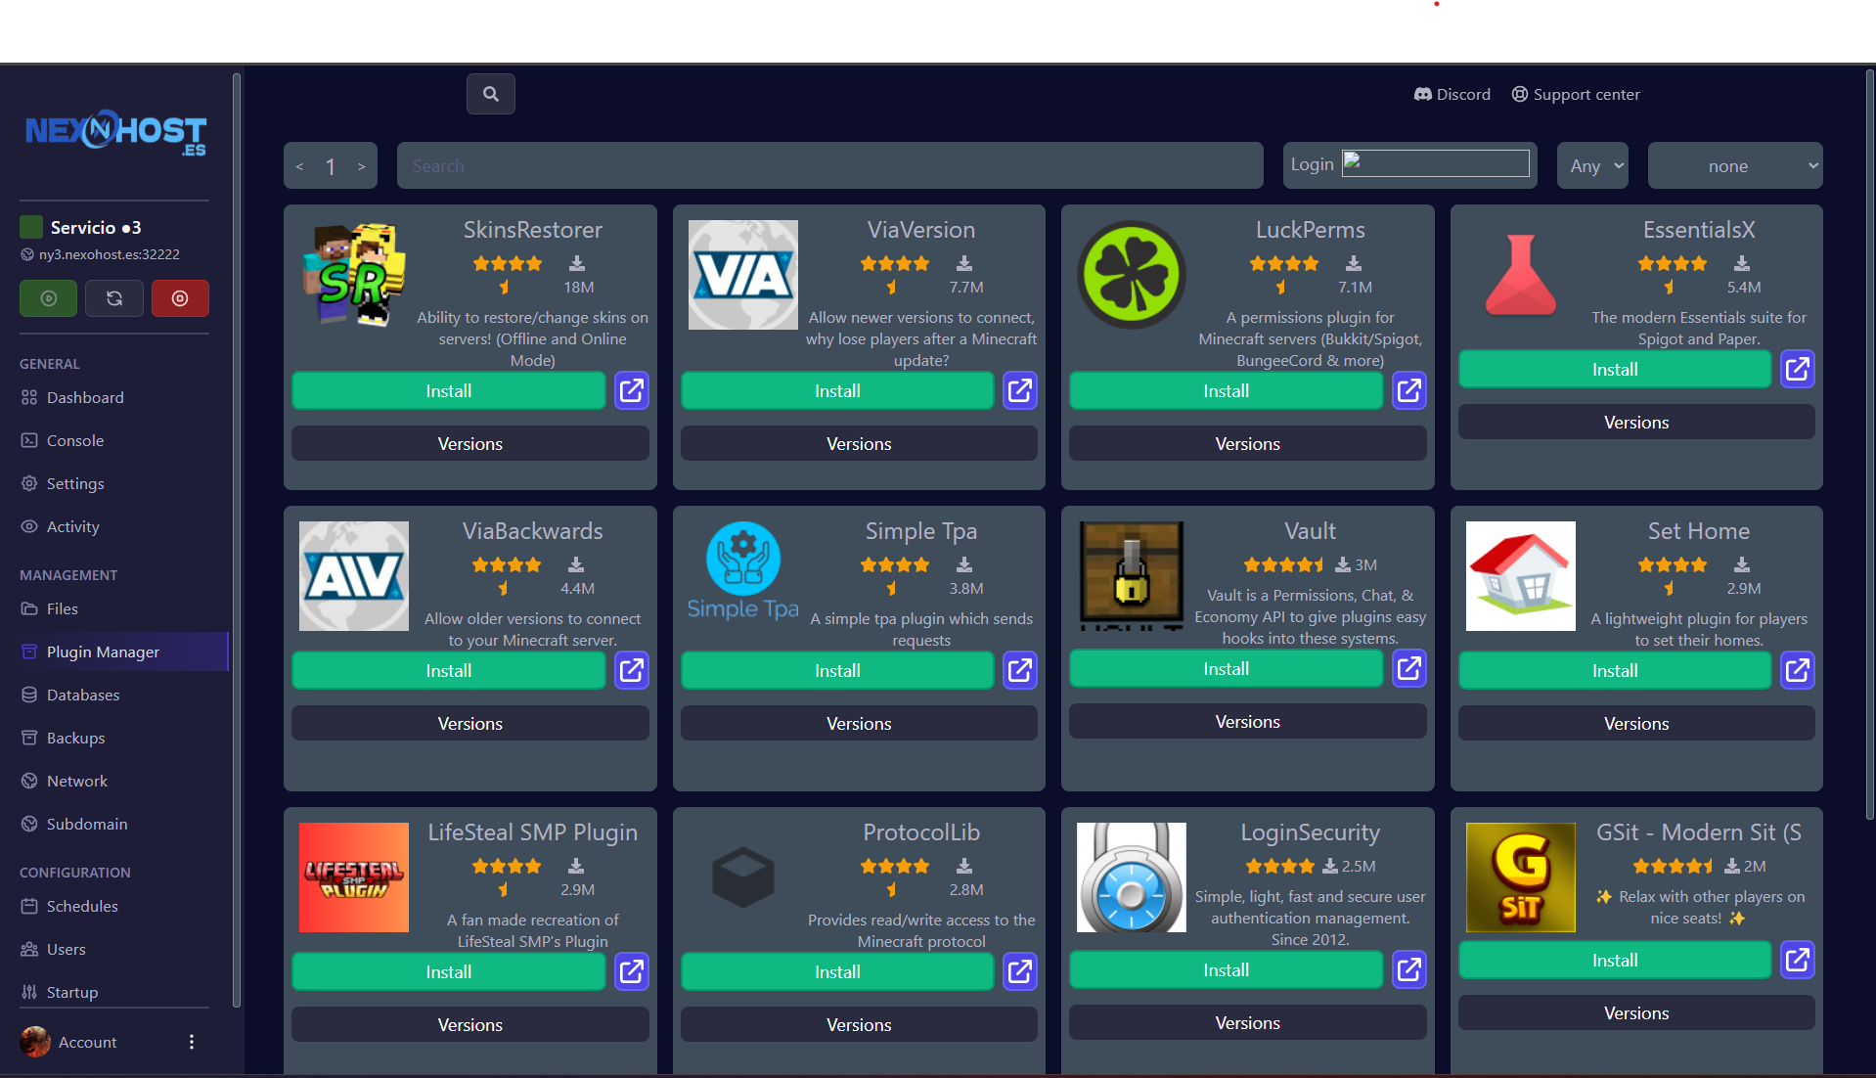
Task: Restart the server using refresh icon
Action: (113, 298)
